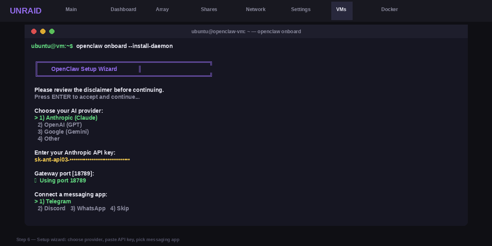Open the Network tab
This screenshot has width=492, height=246.
[256, 9]
